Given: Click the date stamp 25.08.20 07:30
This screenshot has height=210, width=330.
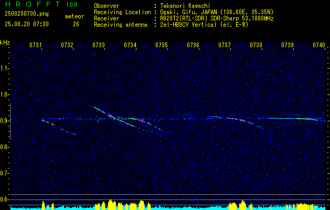Looking at the screenshot, I should click(x=27, y=24).
